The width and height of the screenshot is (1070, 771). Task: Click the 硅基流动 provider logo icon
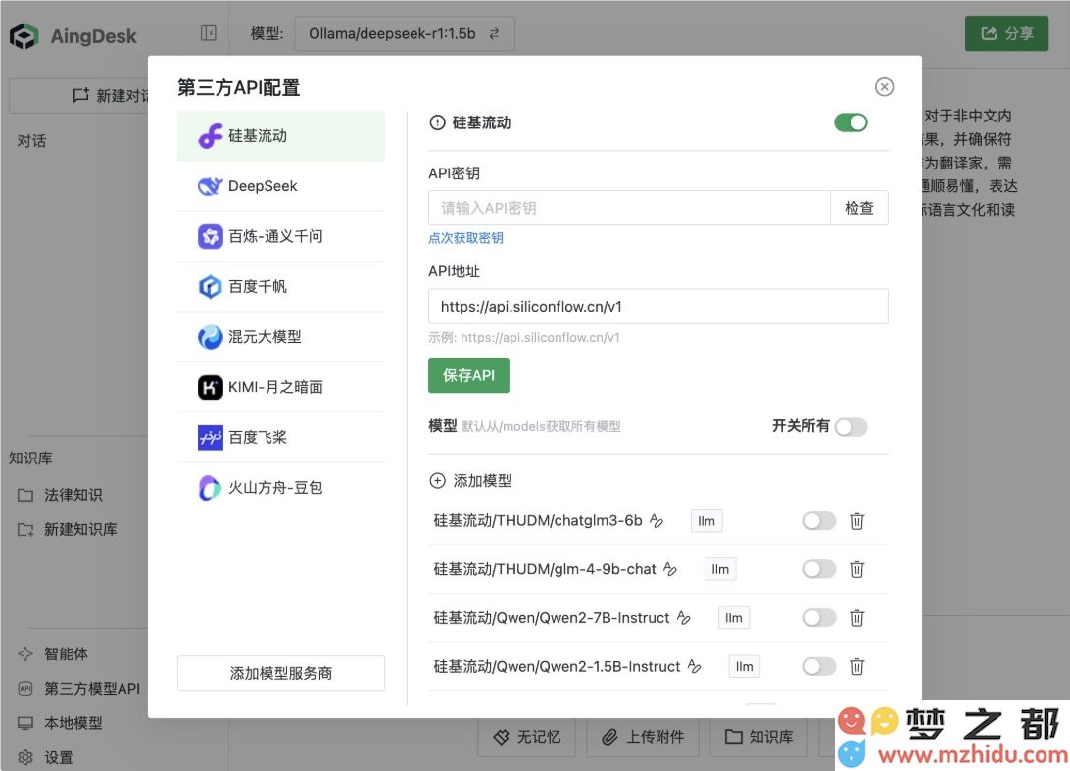210,136
